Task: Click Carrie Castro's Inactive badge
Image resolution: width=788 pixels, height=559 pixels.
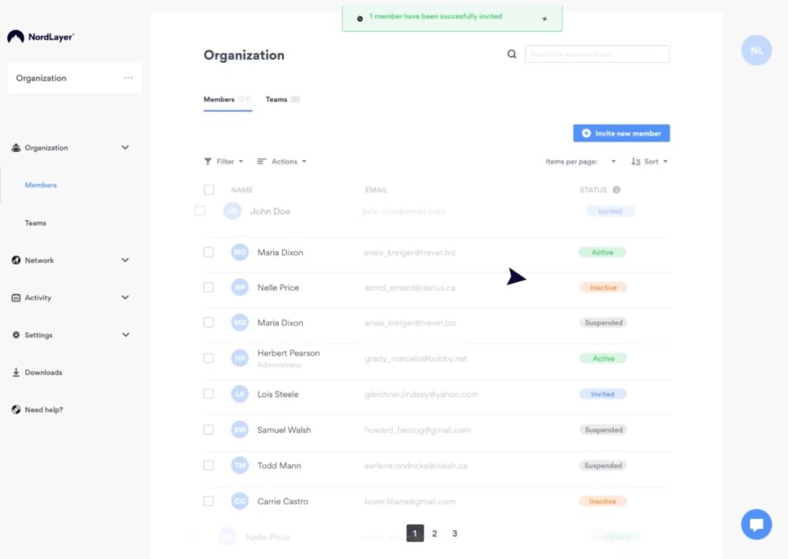Action: 603,501
